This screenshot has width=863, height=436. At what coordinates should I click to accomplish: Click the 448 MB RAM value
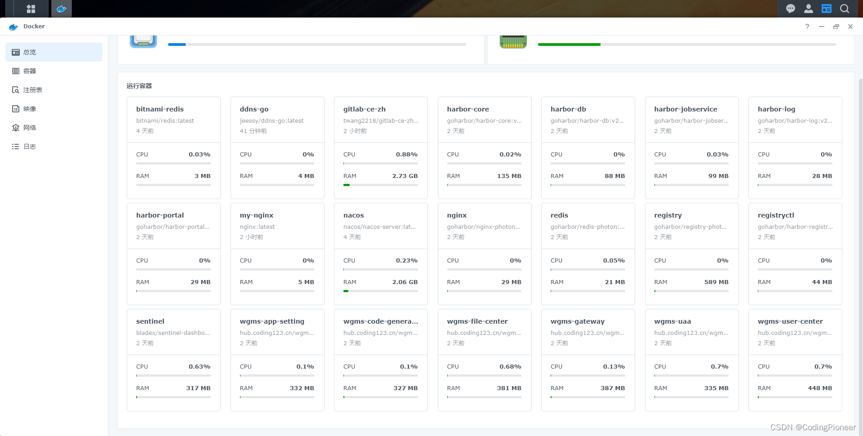820,388
